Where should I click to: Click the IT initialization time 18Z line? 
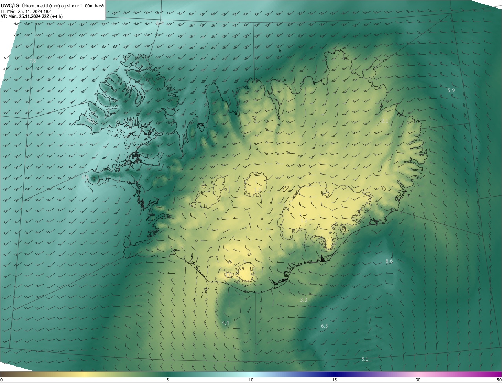(25, 11)
